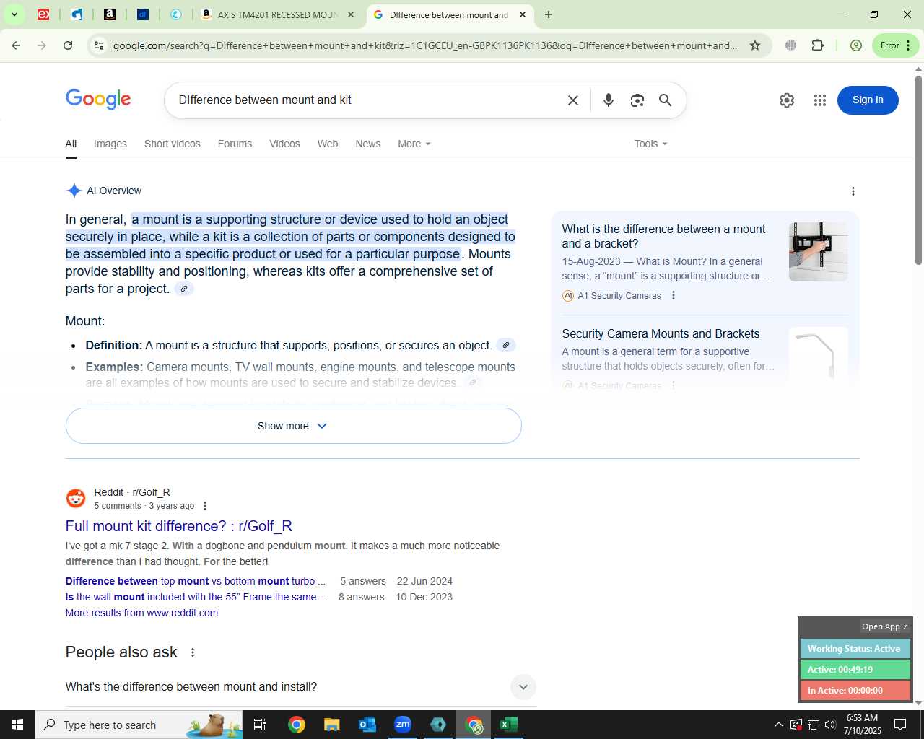Click the TV wall mount thumbnail image

[x=819, y=252]
